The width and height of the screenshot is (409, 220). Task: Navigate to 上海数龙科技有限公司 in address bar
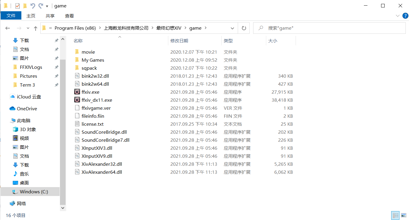coord(126,28)
